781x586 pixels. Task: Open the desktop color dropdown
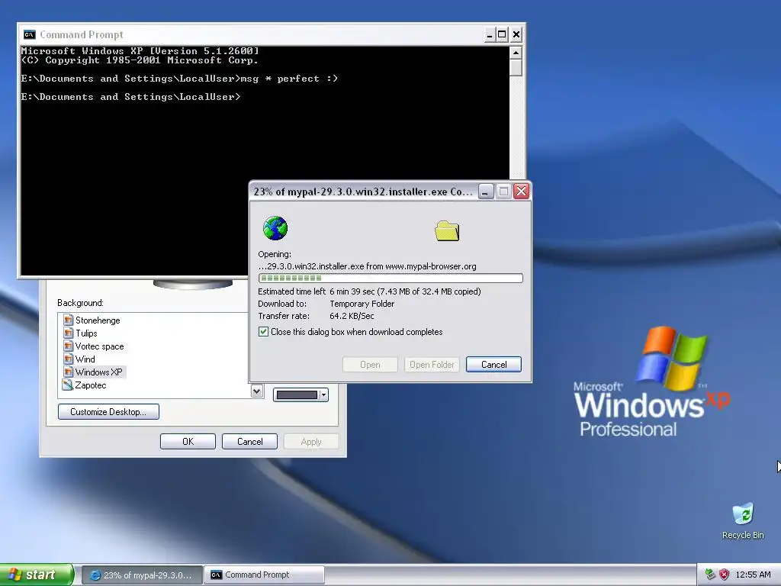coord(323,394)
